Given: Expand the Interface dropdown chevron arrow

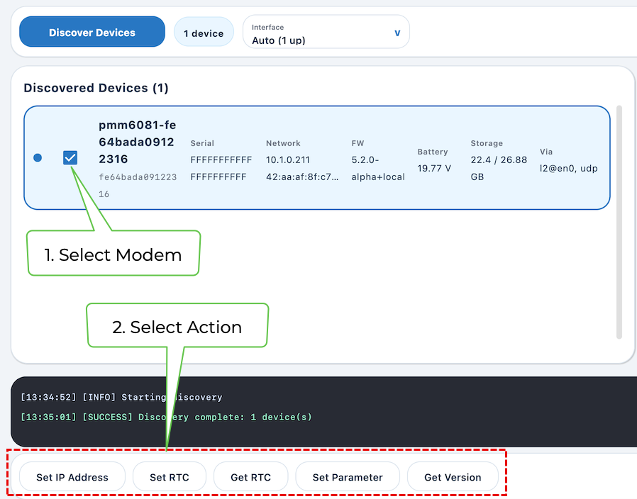Looking at the screenshot, I should (x=397, y=33).
